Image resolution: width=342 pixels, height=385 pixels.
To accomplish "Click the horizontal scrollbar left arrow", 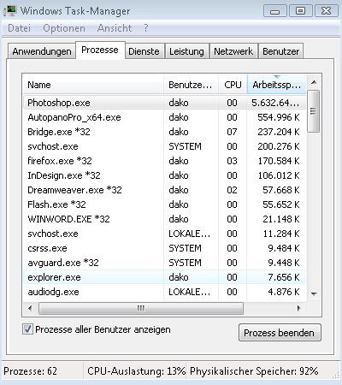I will click(30, 308).
